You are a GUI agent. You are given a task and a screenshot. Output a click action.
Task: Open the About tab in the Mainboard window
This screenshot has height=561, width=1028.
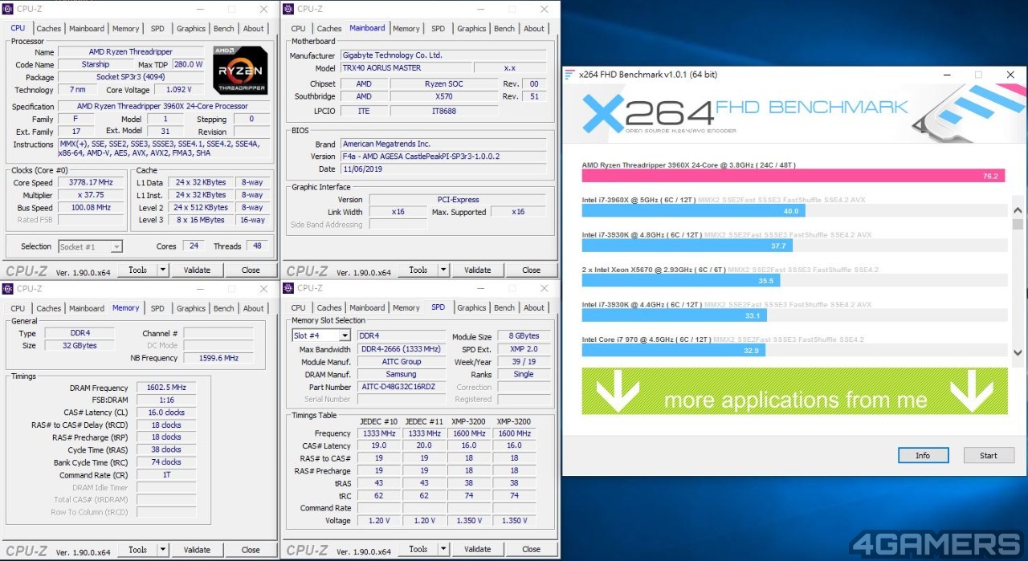[x=534, y=28]
